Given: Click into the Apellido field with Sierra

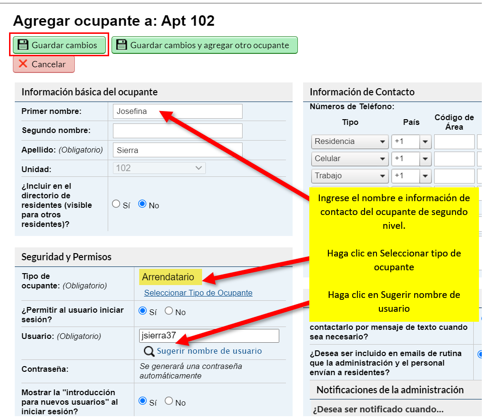Looking at the screenshot, I should click(x=177, y=150).
